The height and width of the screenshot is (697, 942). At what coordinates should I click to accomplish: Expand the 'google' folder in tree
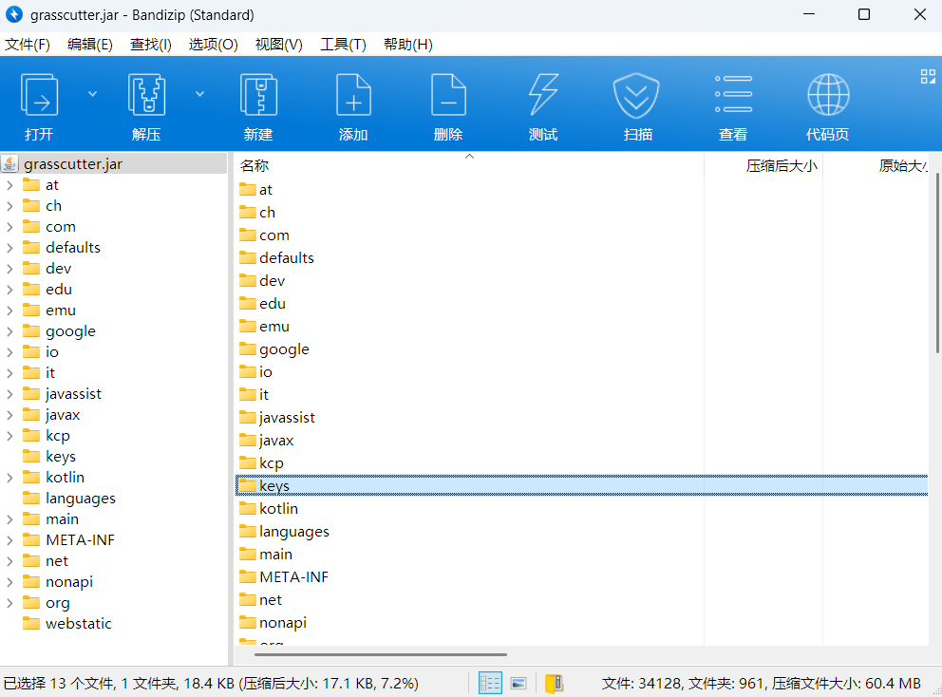pyautogui.click(x=9, y=331)
